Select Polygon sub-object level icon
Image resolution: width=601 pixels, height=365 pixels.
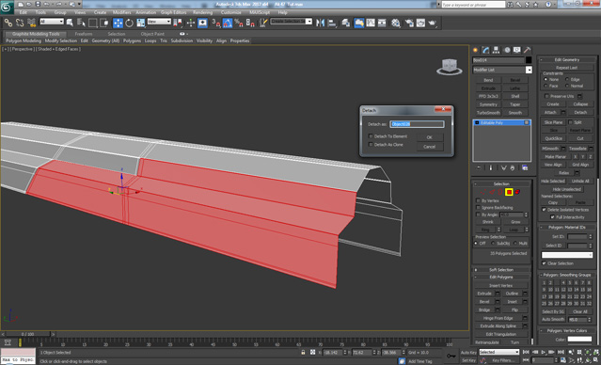(509, 192)
